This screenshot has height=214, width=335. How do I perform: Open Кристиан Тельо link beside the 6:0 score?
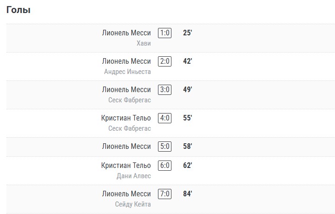pos(126,166)
